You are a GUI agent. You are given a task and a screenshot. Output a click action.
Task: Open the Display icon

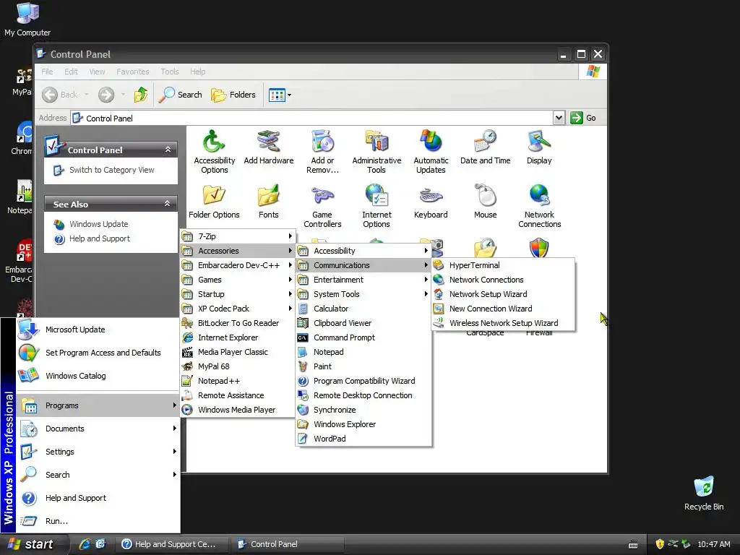pyautogui.click(x=539, y=147)
